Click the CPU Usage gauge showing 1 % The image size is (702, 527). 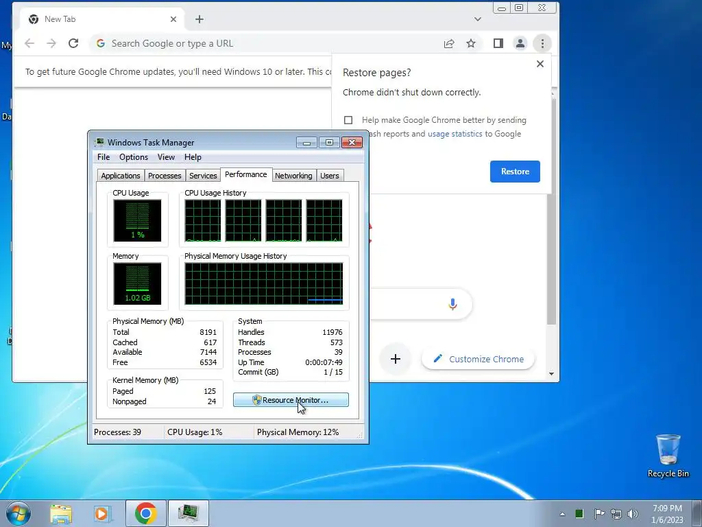pos(137,220)
